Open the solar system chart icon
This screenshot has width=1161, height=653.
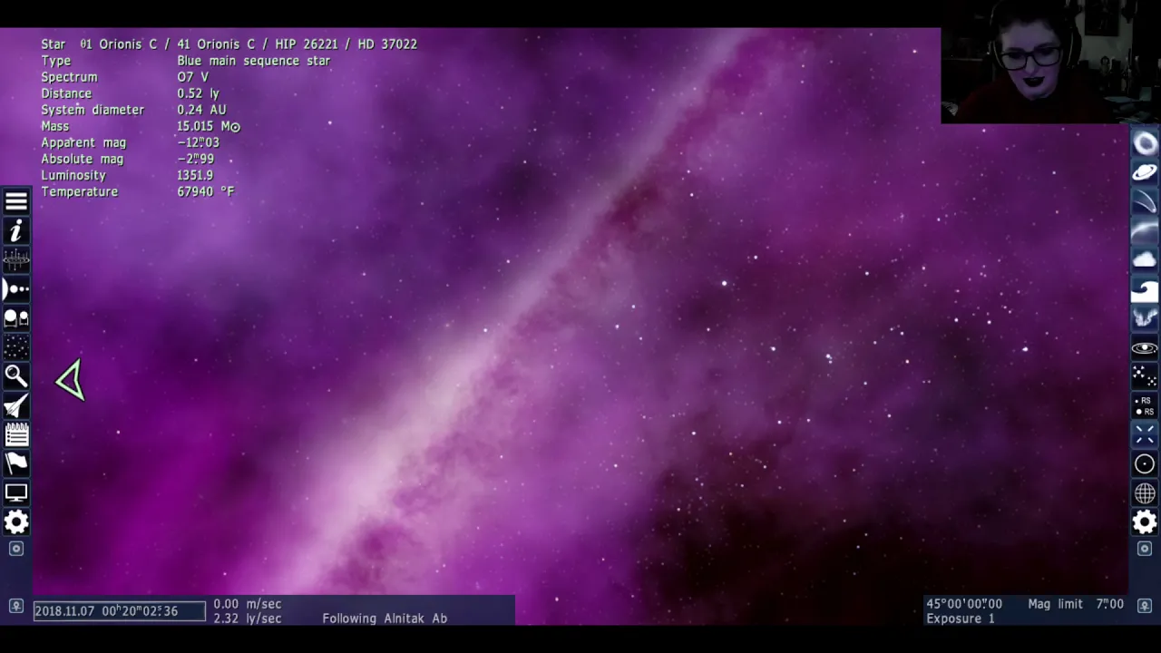coord(16,289)
